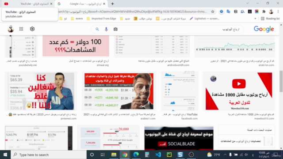This screenshot has width=283, height=159.
Task: Open the Google account avatar
Action: point(11,29)
